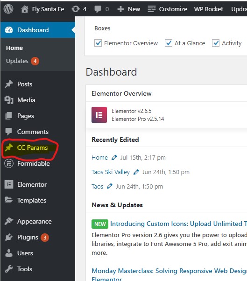The width and height of the screenshot is (247, 281).
Task: Open the Taos Ski Valley link
Action: click(x=111, y=172)
